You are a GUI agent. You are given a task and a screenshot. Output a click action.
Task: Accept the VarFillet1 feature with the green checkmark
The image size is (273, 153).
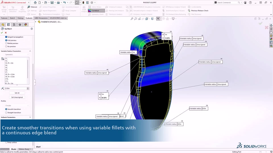coord(2,33)
